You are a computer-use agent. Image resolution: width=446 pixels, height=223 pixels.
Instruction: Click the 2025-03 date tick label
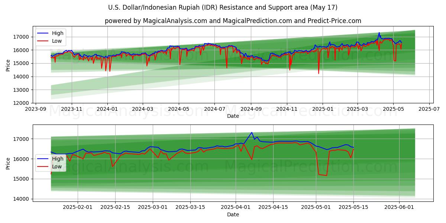357,109
